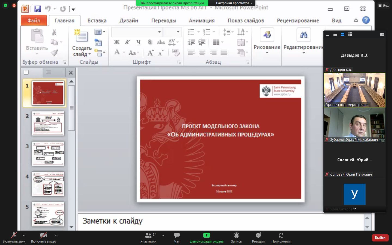Select slide 3 thumbnail in the panel

(x=48, y=154)
